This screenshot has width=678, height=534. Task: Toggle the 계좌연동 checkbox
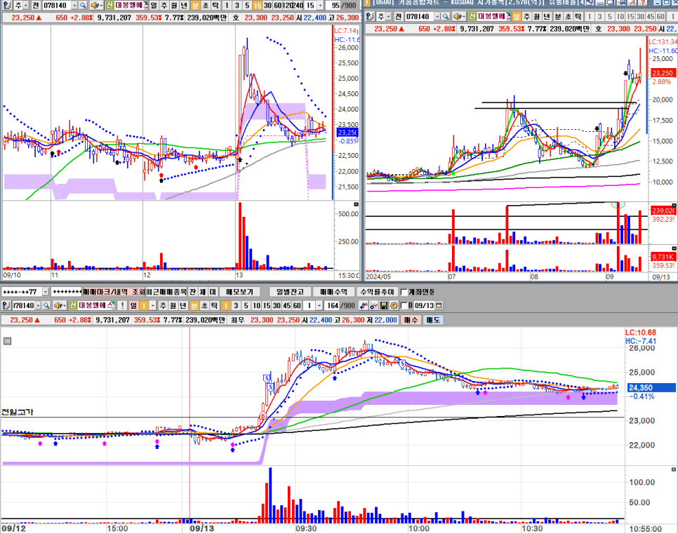coord(404,293)
